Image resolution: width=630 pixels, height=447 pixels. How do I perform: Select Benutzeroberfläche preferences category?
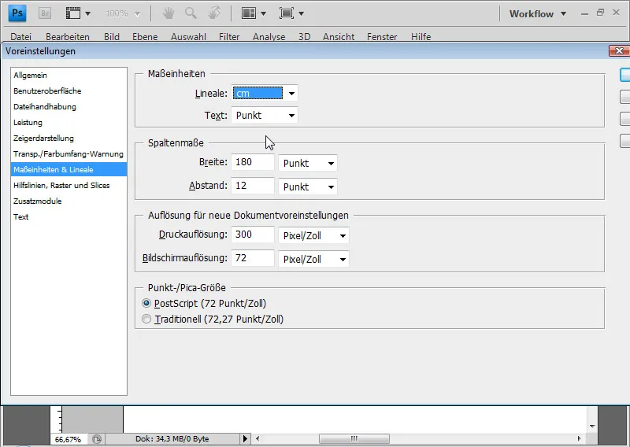pos(69,91)
